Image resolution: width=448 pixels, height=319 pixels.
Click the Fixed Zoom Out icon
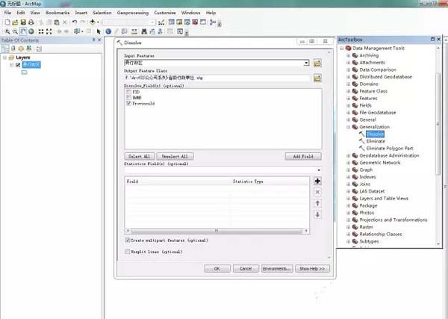[x=49, y=31]
